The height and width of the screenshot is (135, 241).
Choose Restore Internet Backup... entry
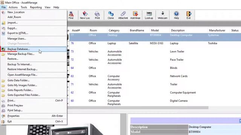coord(34,69)
